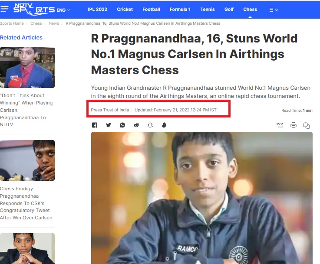
Task: Email the article using envelope icon
Action: pos(280,125)
